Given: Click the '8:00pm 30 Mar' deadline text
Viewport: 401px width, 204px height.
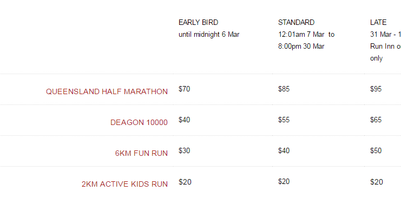Looking at the screenshot, I should click(x=301, y=47).
